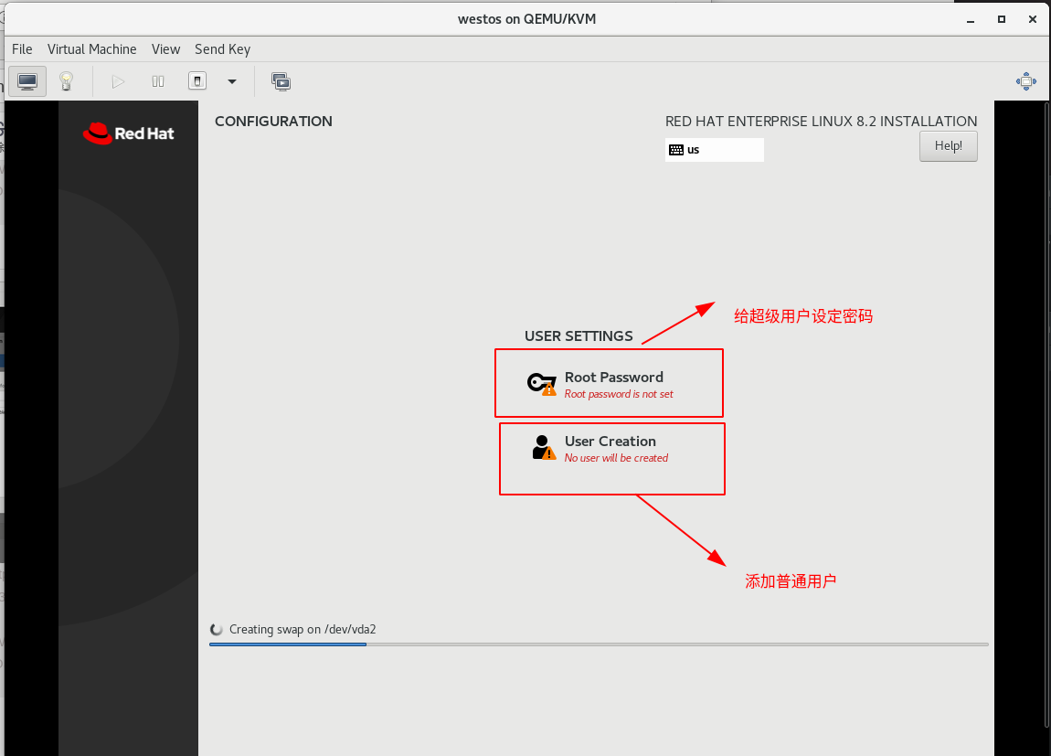
Task: Show the graphical console view
Action: click(x=27, y=81)
